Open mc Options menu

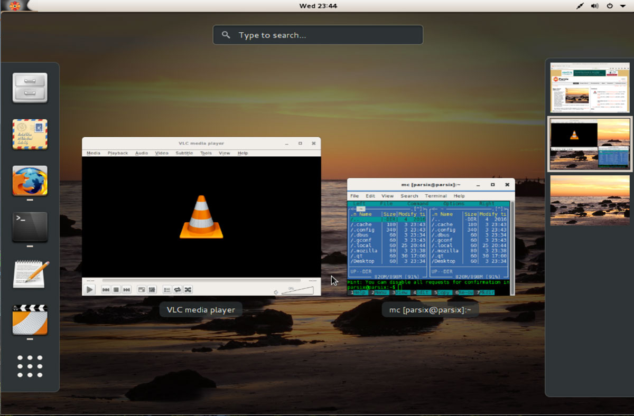click(454, 204)
